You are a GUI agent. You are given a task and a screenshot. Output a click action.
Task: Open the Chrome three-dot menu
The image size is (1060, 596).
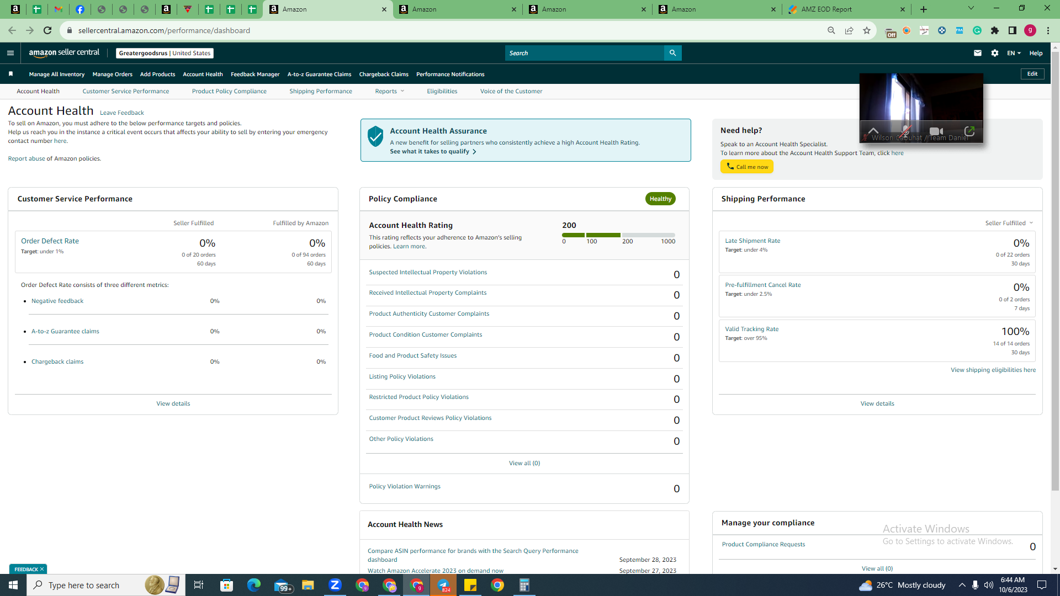[x=1048, y=30]
